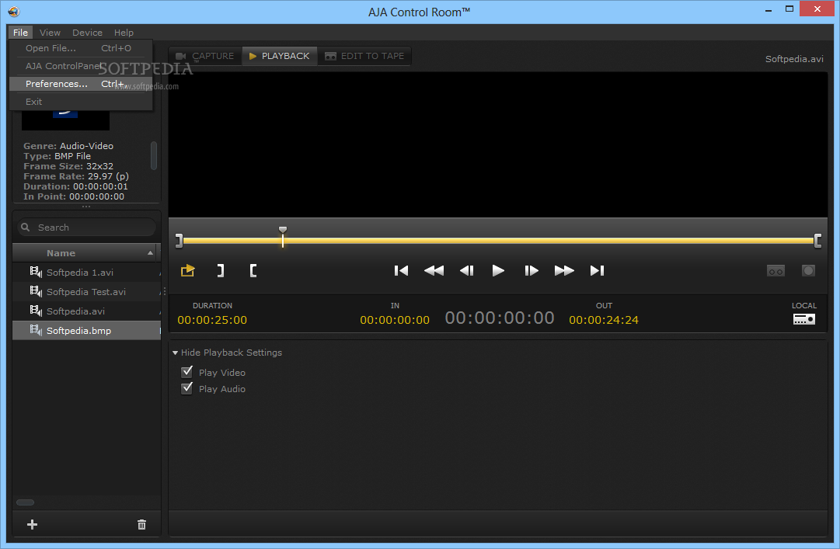Switch to the EDIT TO TAPE tab
The width and height of the screenshot is (840, 549).
[x=364, y=56]
